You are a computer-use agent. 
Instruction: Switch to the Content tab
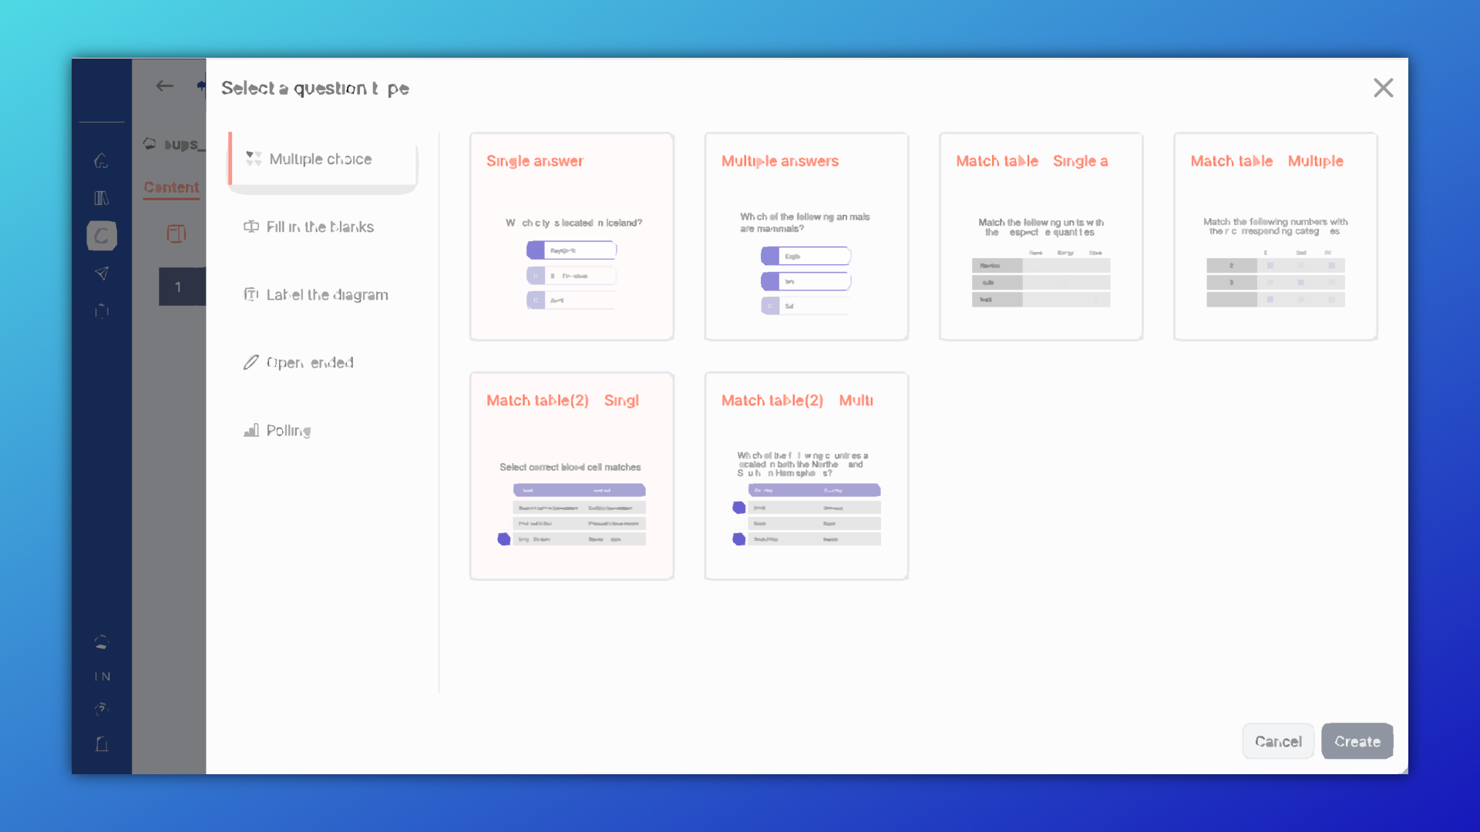(x=171, y=187)
